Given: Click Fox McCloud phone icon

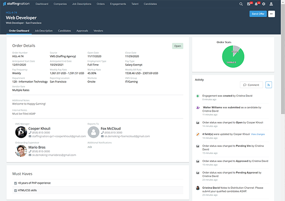Looking at the screenshot, I should pyautogui.click(x=103, y=133).
